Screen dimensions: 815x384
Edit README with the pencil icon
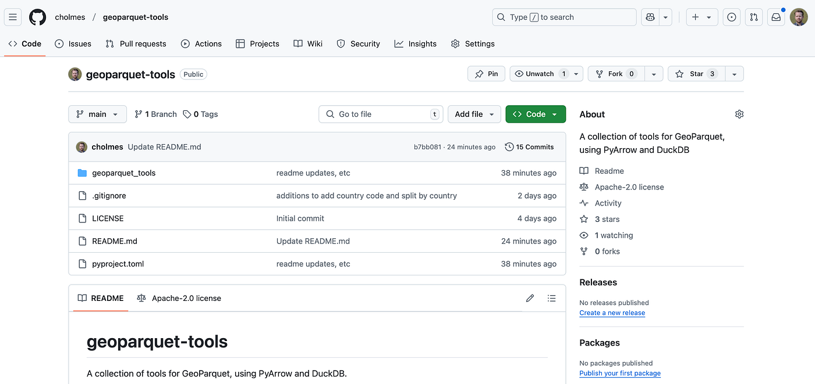[x=530, y=298]
